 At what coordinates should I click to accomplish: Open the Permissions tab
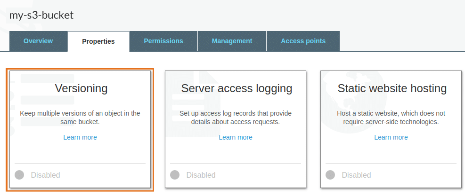163,41
